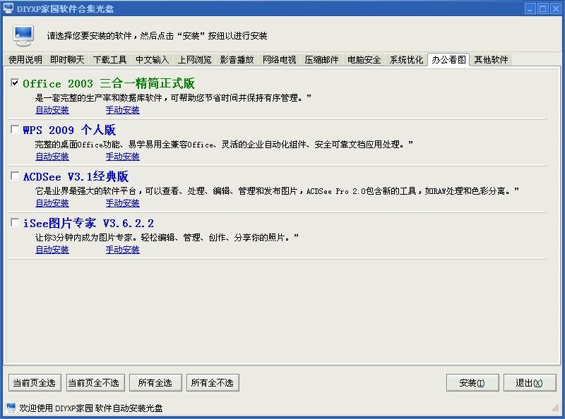Enable the iSee图片专家 V3.6.2.2 checkbox
565x419 pixels.
tap(15, 222)
